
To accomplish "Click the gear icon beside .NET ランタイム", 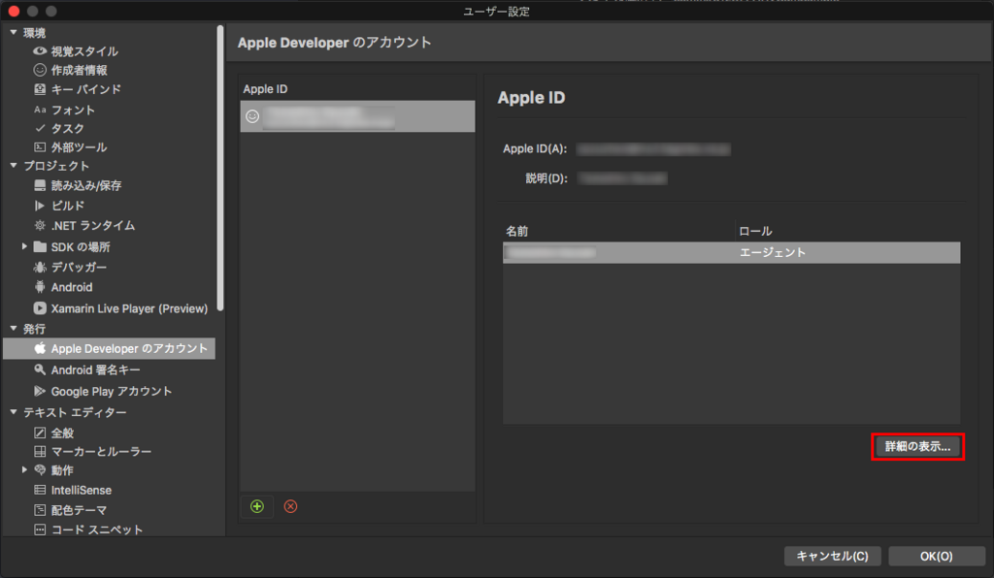I will click(39, 225).
